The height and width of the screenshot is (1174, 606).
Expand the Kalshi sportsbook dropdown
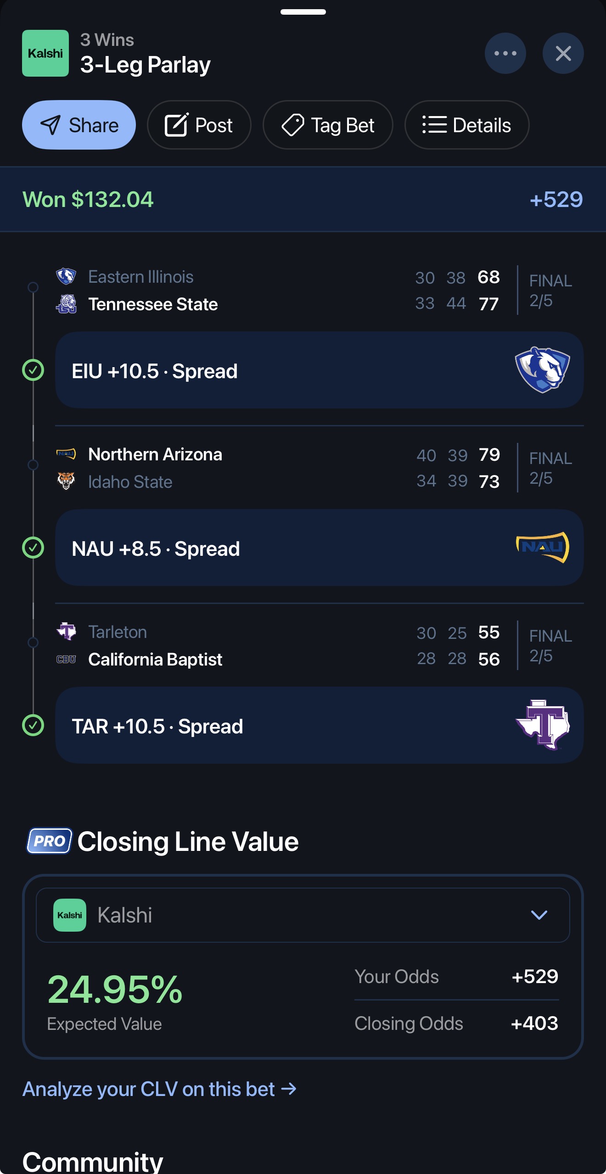(540, 915)
